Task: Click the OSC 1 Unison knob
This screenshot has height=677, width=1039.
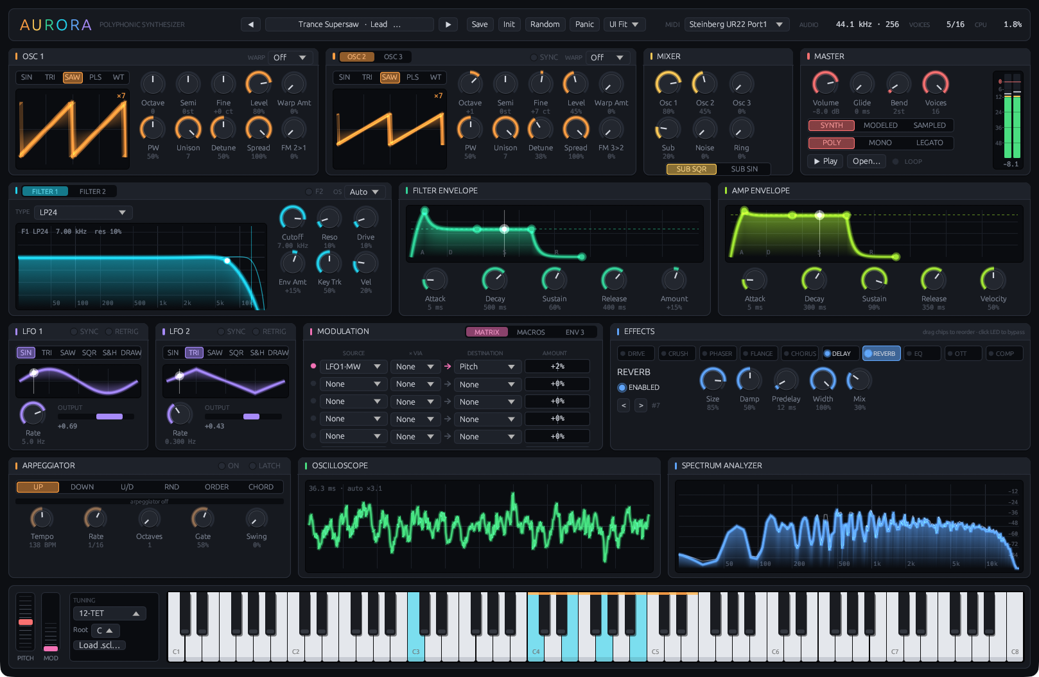Action: click(x=188, y=129)
